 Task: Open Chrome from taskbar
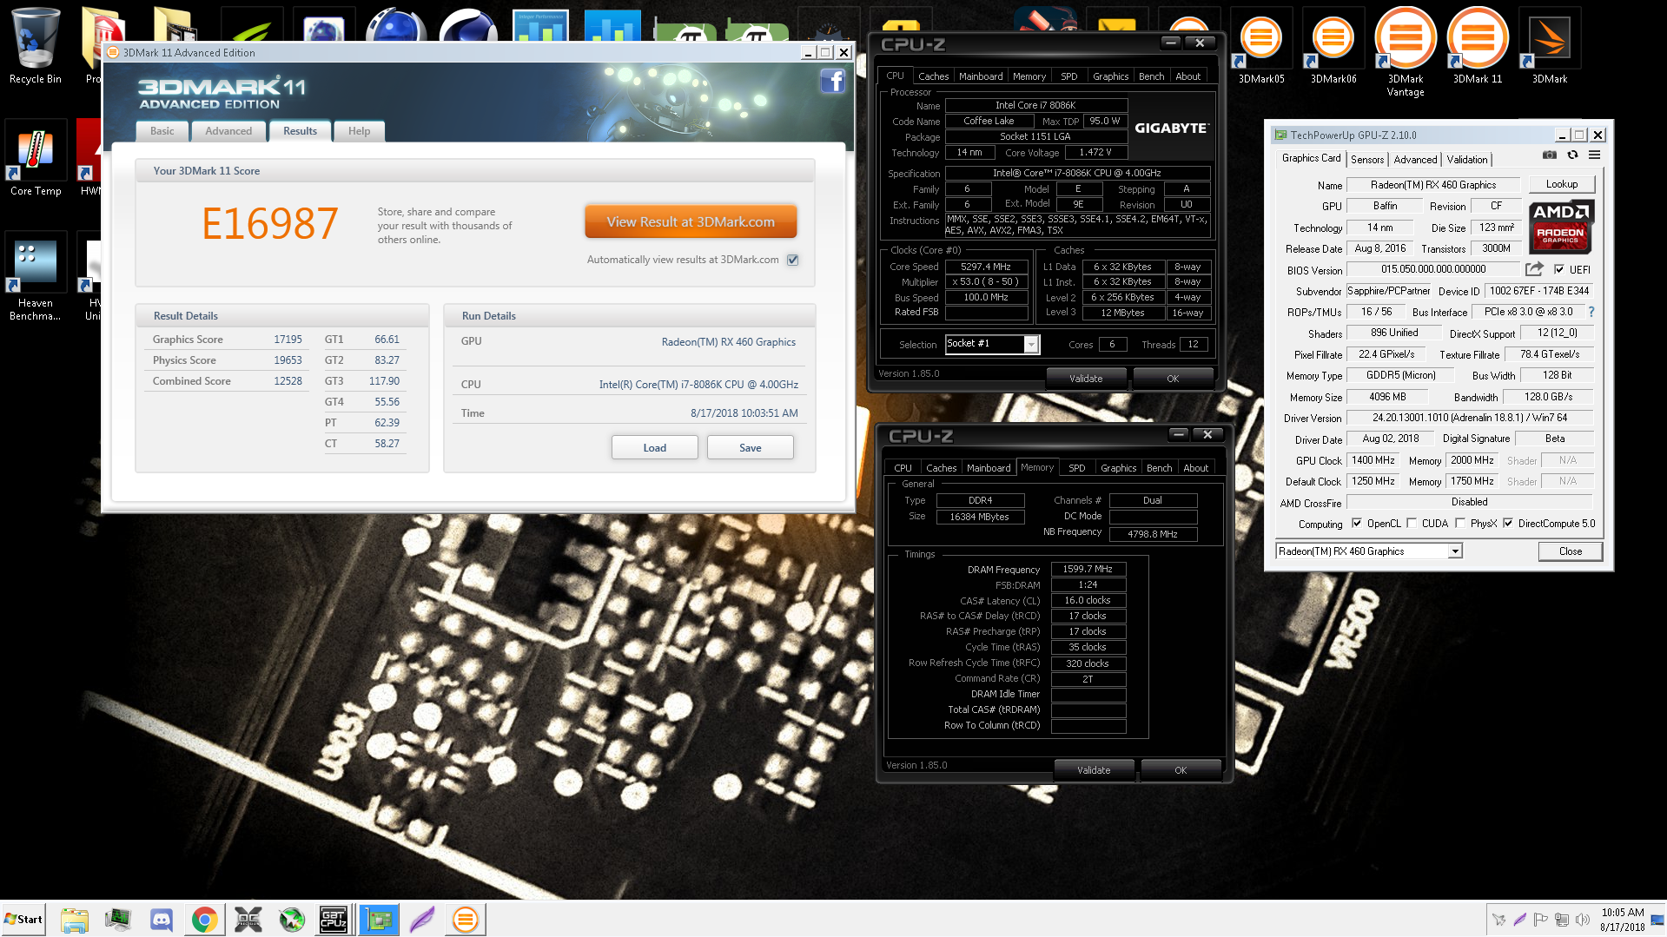tap(205, 919)
